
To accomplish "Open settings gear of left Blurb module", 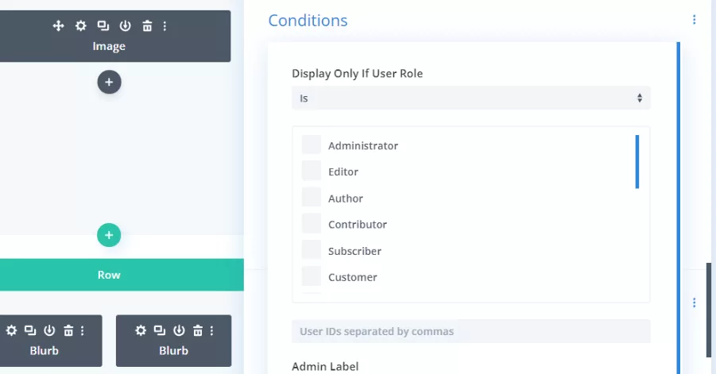I will [11, 330].
